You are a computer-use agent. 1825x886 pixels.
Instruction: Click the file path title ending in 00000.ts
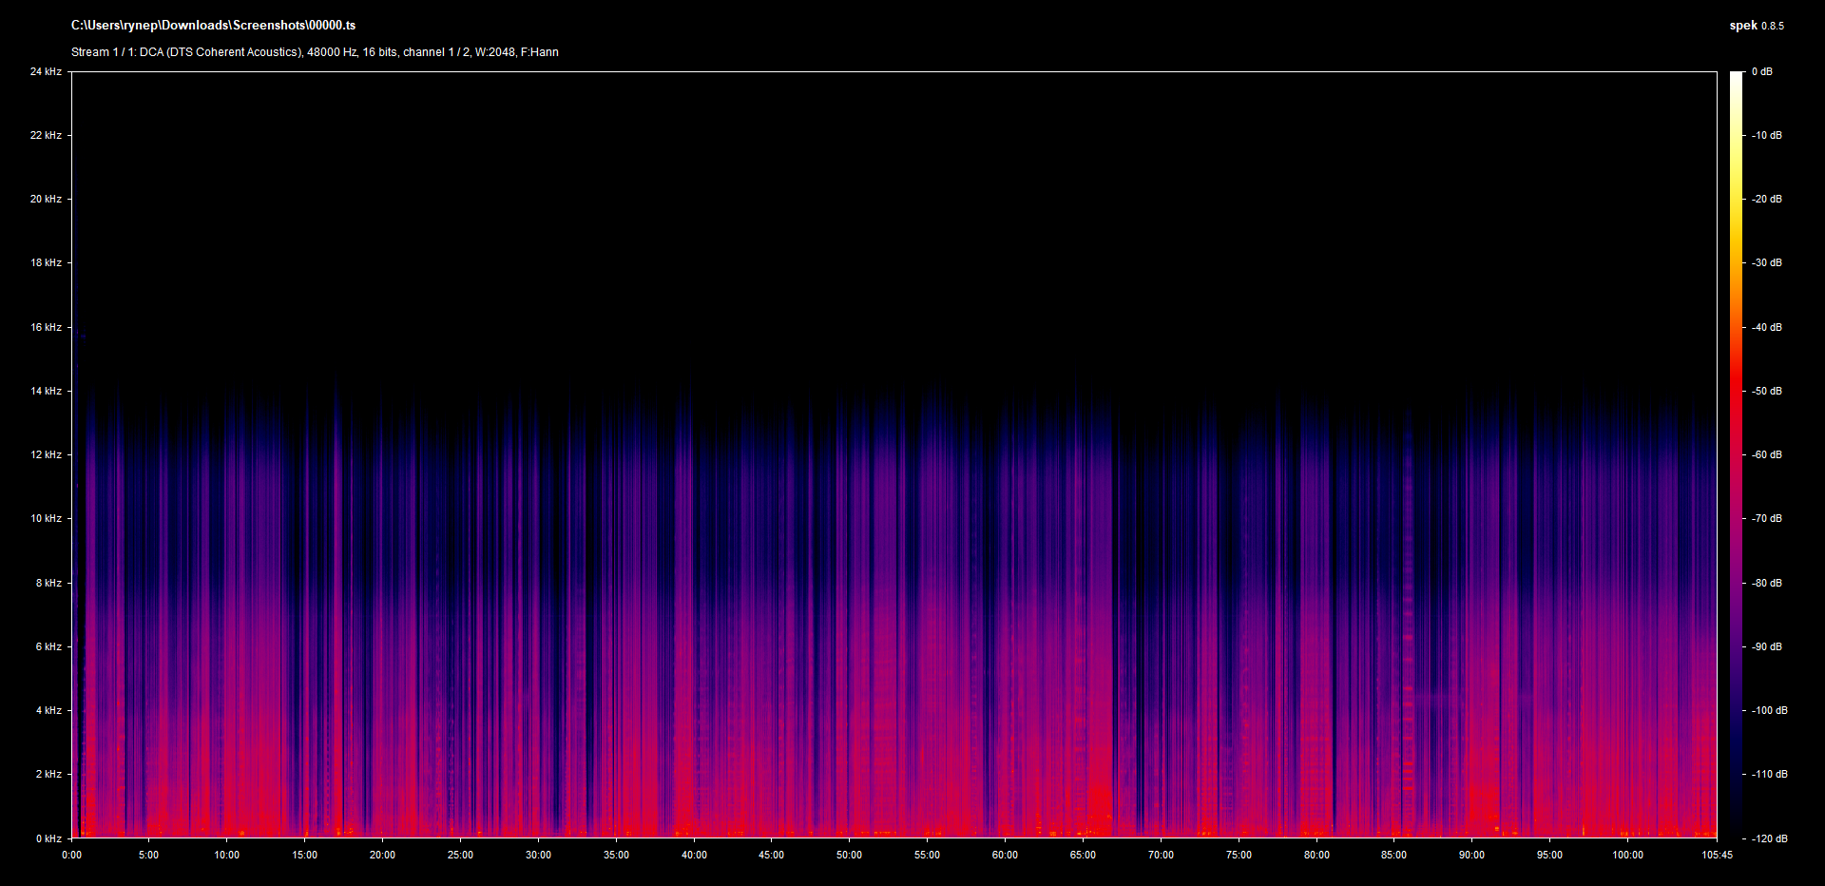coord(213,26)
